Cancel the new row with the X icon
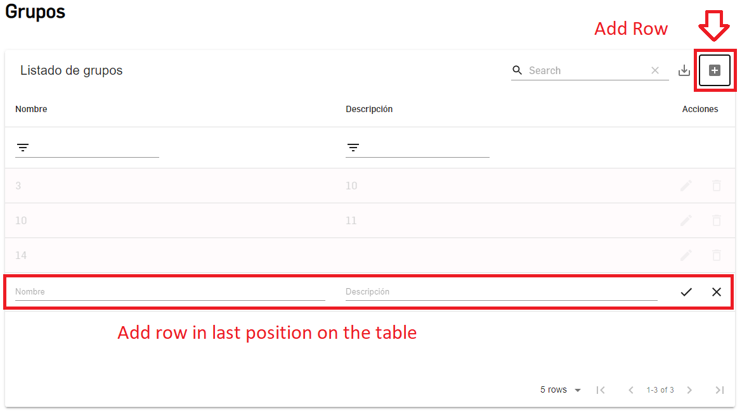Screen dimensions: 742x411 (717, 292)
